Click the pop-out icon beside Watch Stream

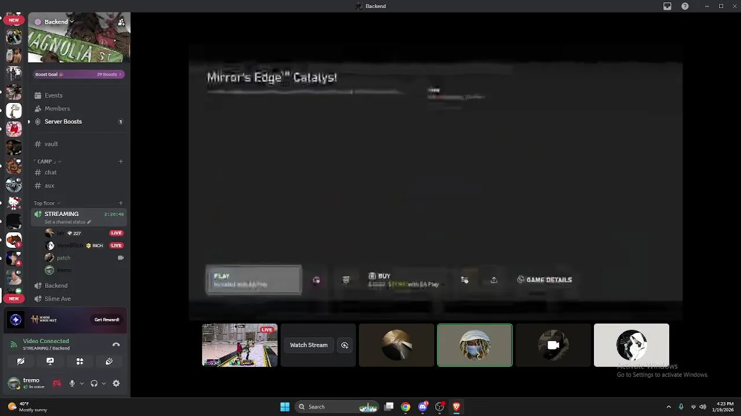pyautogui.click(x=344, y=345)
